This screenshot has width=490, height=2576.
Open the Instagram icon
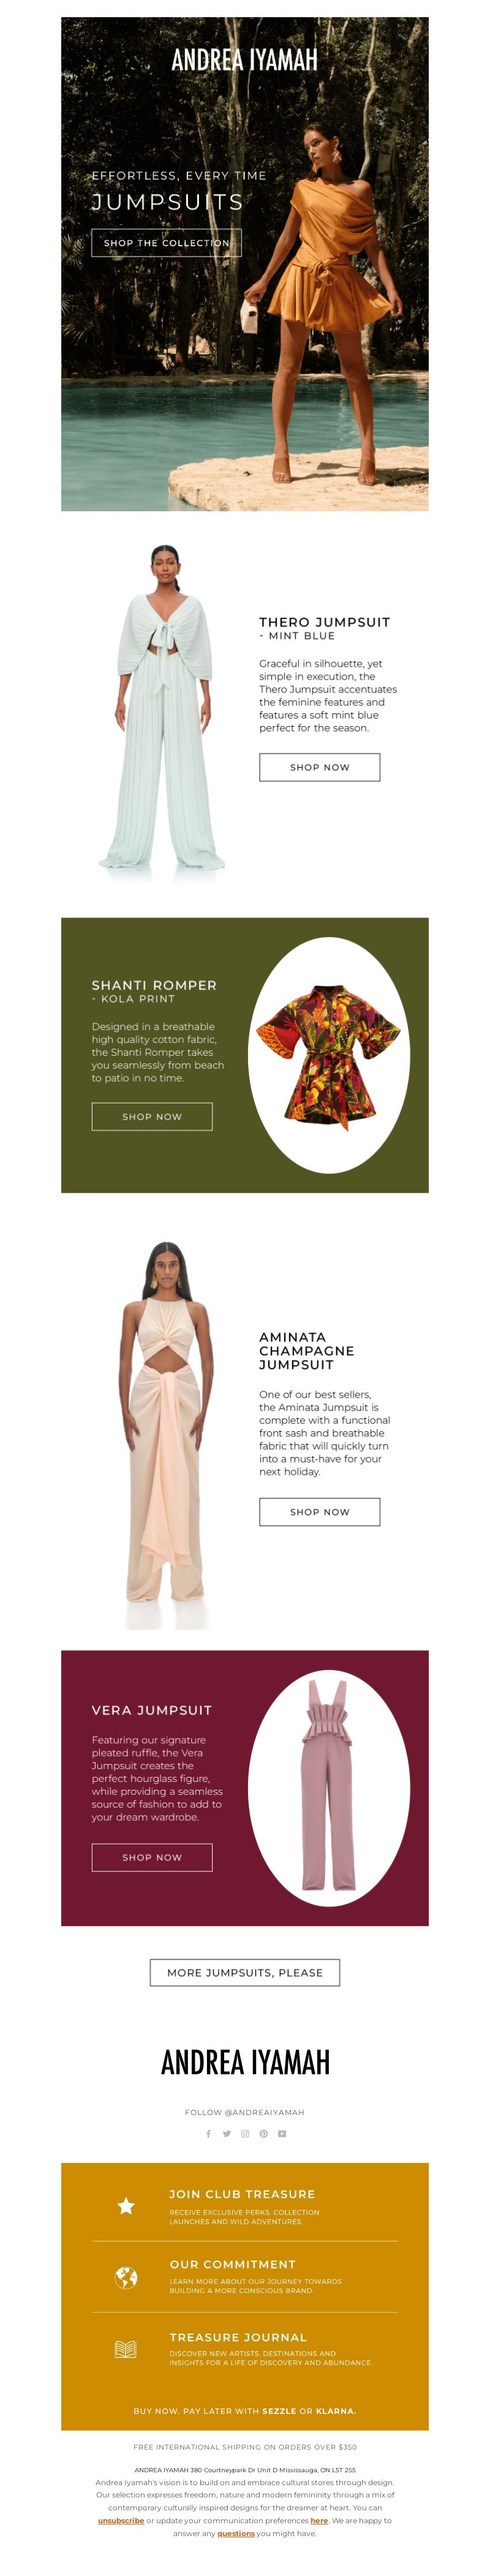pyautogui.click(x=244, y=2133)
